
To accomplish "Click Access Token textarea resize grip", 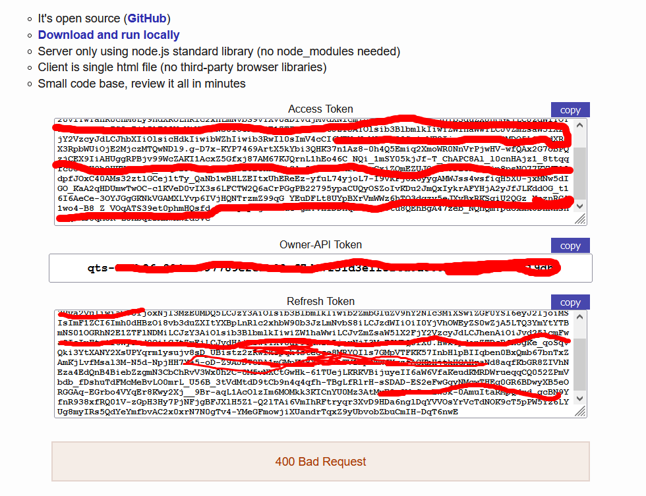I will [x=580, y=219].
